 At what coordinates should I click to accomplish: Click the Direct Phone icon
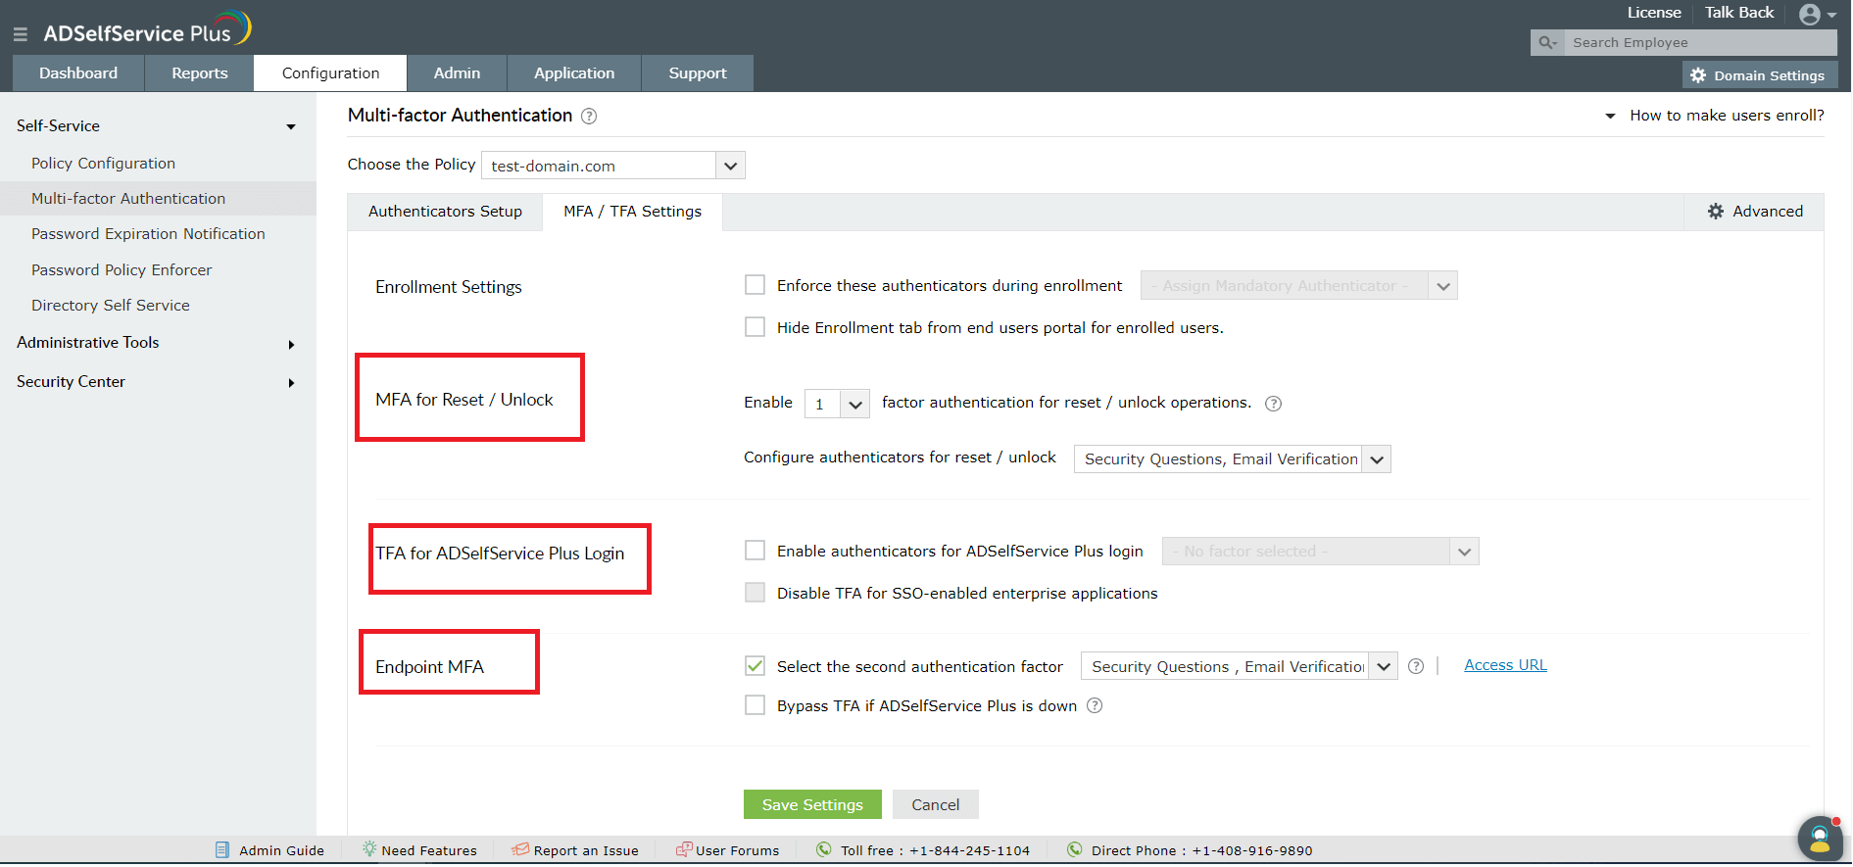click(x=1075, y=849)
